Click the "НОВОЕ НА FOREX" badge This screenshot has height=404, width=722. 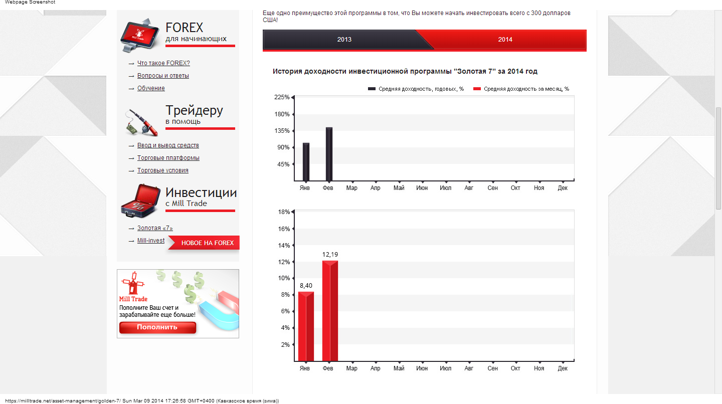pos(207,243)
